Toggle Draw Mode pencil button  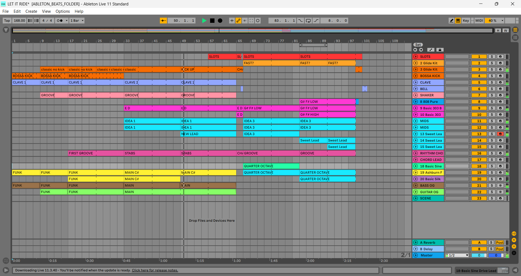451,21
